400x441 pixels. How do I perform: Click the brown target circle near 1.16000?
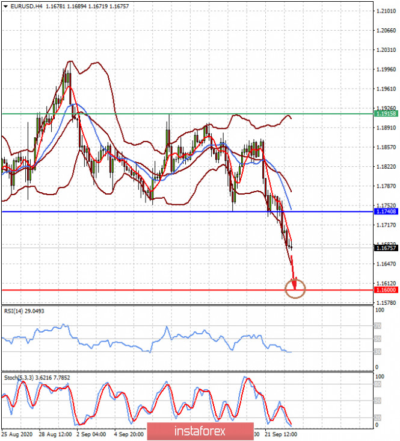(296, 289)
